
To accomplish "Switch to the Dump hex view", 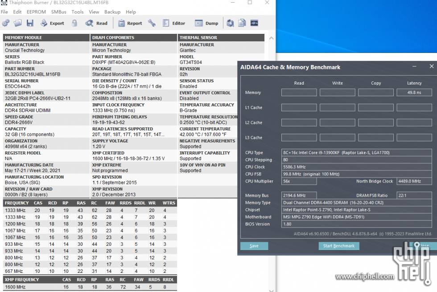I will tap(206, 23).
